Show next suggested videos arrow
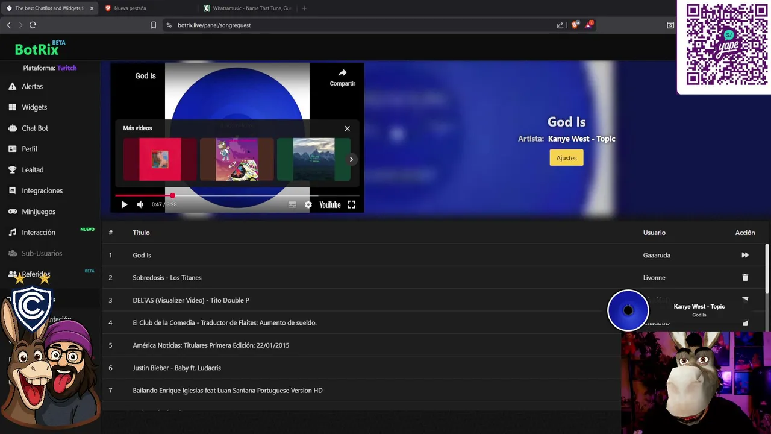771x434 pixels. click(351, 159)
